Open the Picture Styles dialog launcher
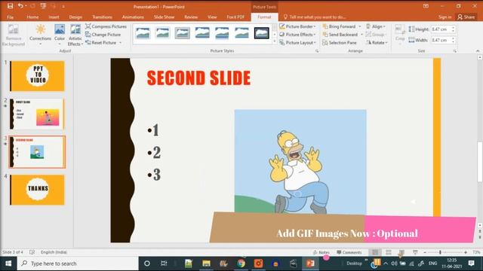The width and height of the screenshot is (483, 271). tap(317, 51)
